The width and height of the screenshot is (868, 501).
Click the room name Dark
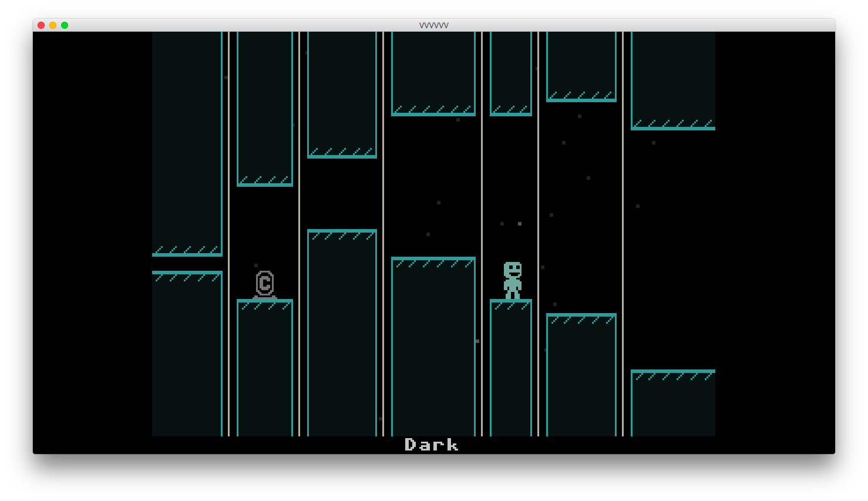pyautogui.click(x=431, y=445)
